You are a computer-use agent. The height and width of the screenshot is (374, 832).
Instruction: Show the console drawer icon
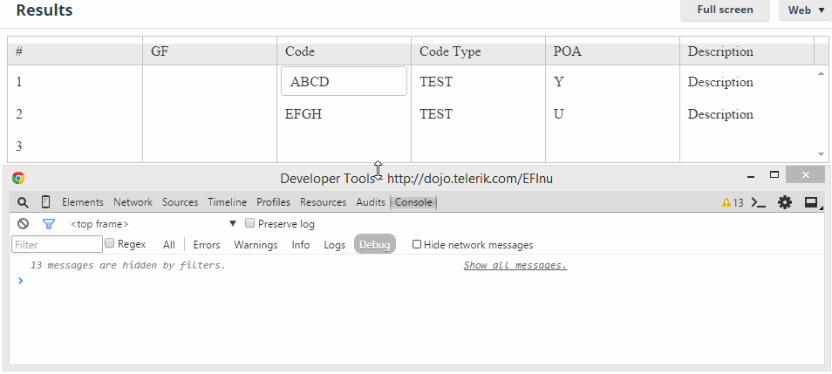[x=759, y=202]
